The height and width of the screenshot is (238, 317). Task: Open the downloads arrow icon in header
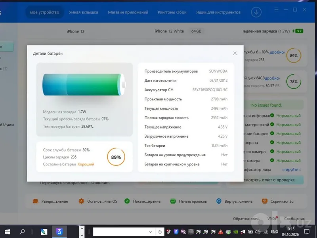256,12
